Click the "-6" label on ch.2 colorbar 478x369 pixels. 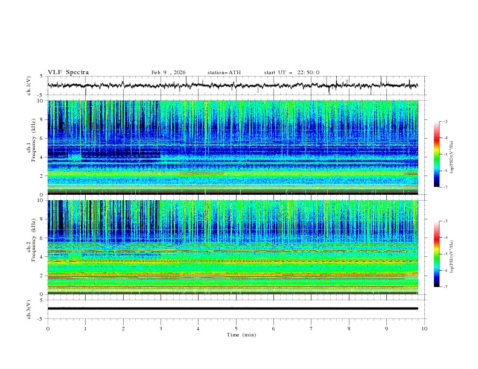pos(445,270)
